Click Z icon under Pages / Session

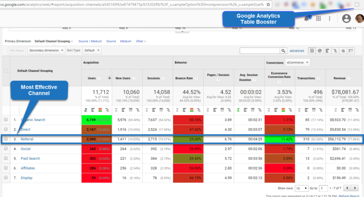point(208,110)
